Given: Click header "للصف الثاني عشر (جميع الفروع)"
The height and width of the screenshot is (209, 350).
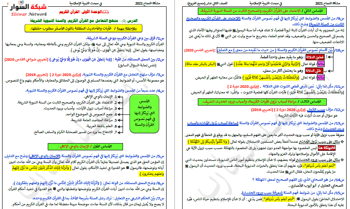Looking at the screenshot, I should pyautogui.click(x=208, y=3).
